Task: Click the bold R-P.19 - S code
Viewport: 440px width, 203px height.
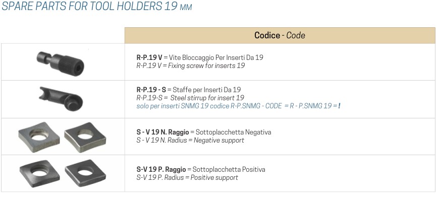Action: coord(151,90)
